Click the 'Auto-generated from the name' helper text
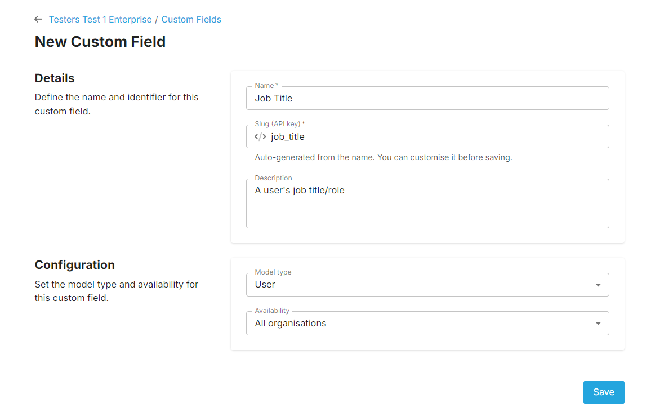 pos(383,157)
